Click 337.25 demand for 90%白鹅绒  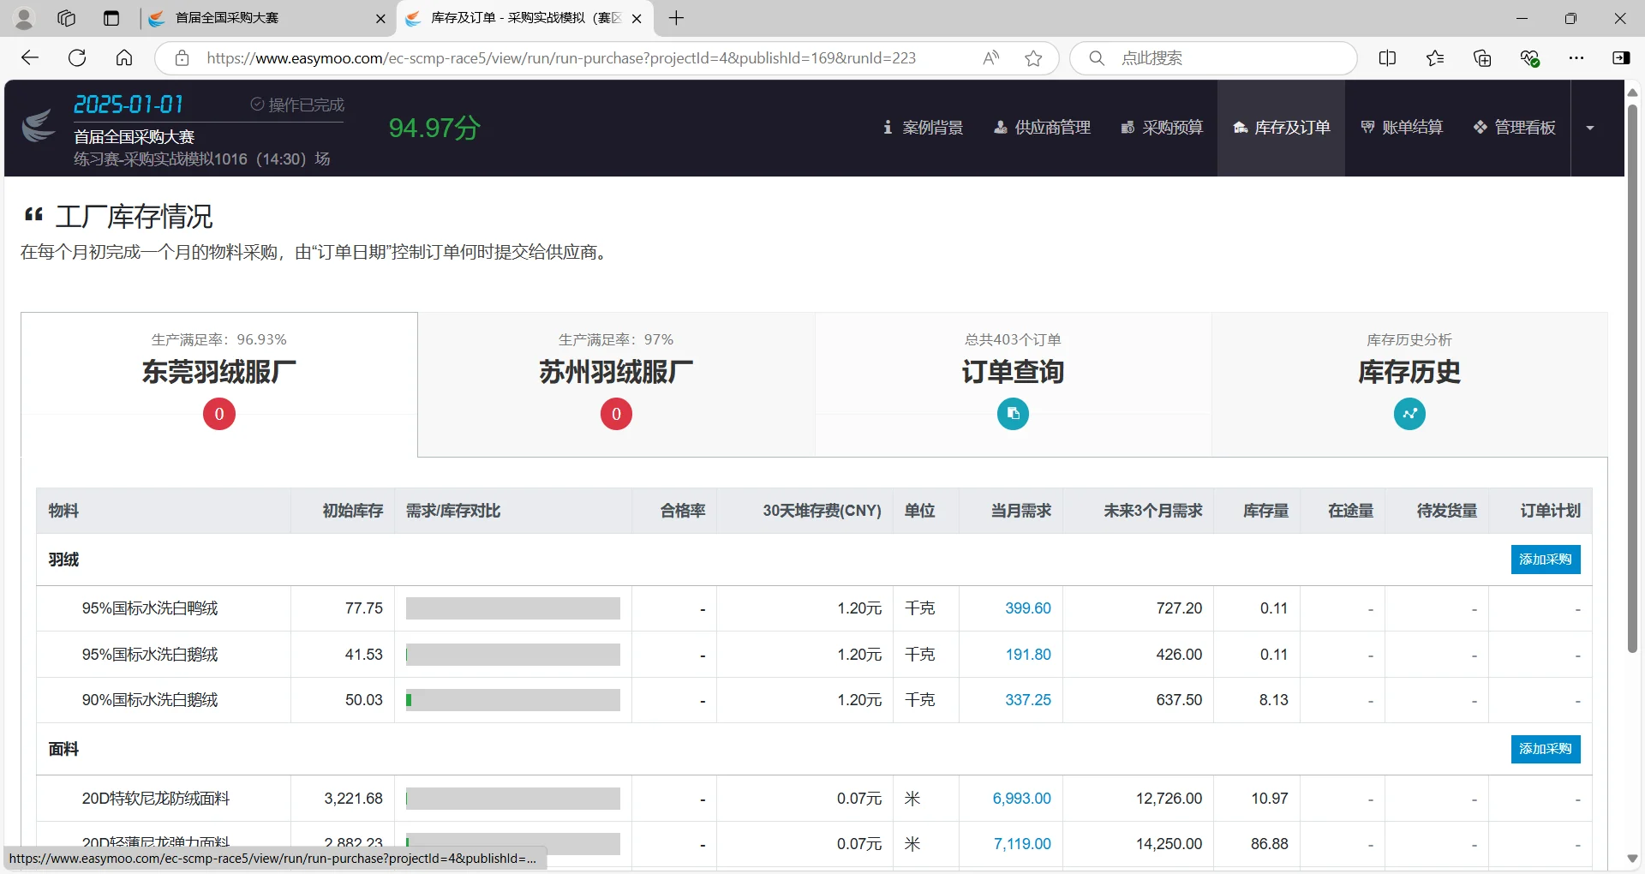(1028, 700)
